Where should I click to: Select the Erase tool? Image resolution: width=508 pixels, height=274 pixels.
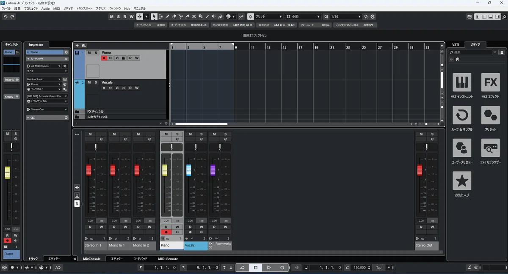click(x=174, y=16)
